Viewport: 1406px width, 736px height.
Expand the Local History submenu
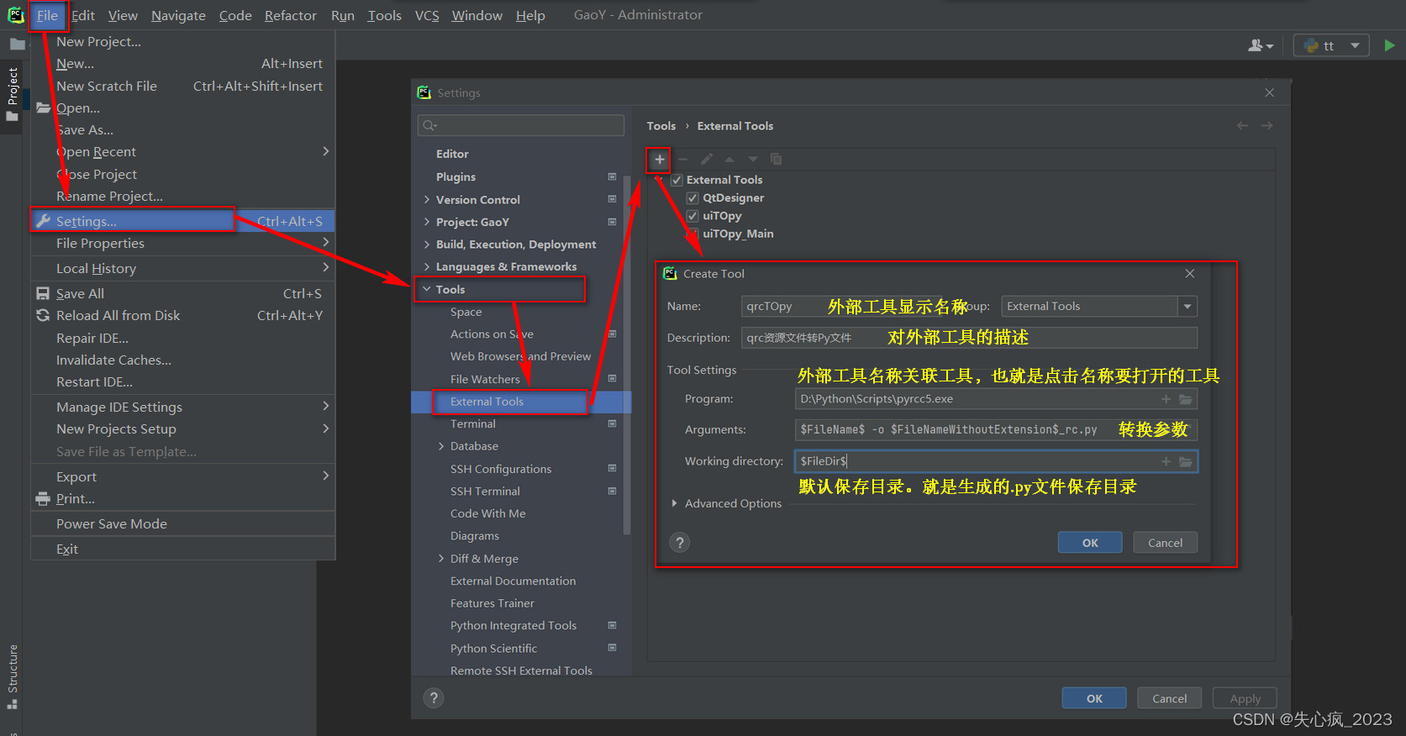coord(183,268)
